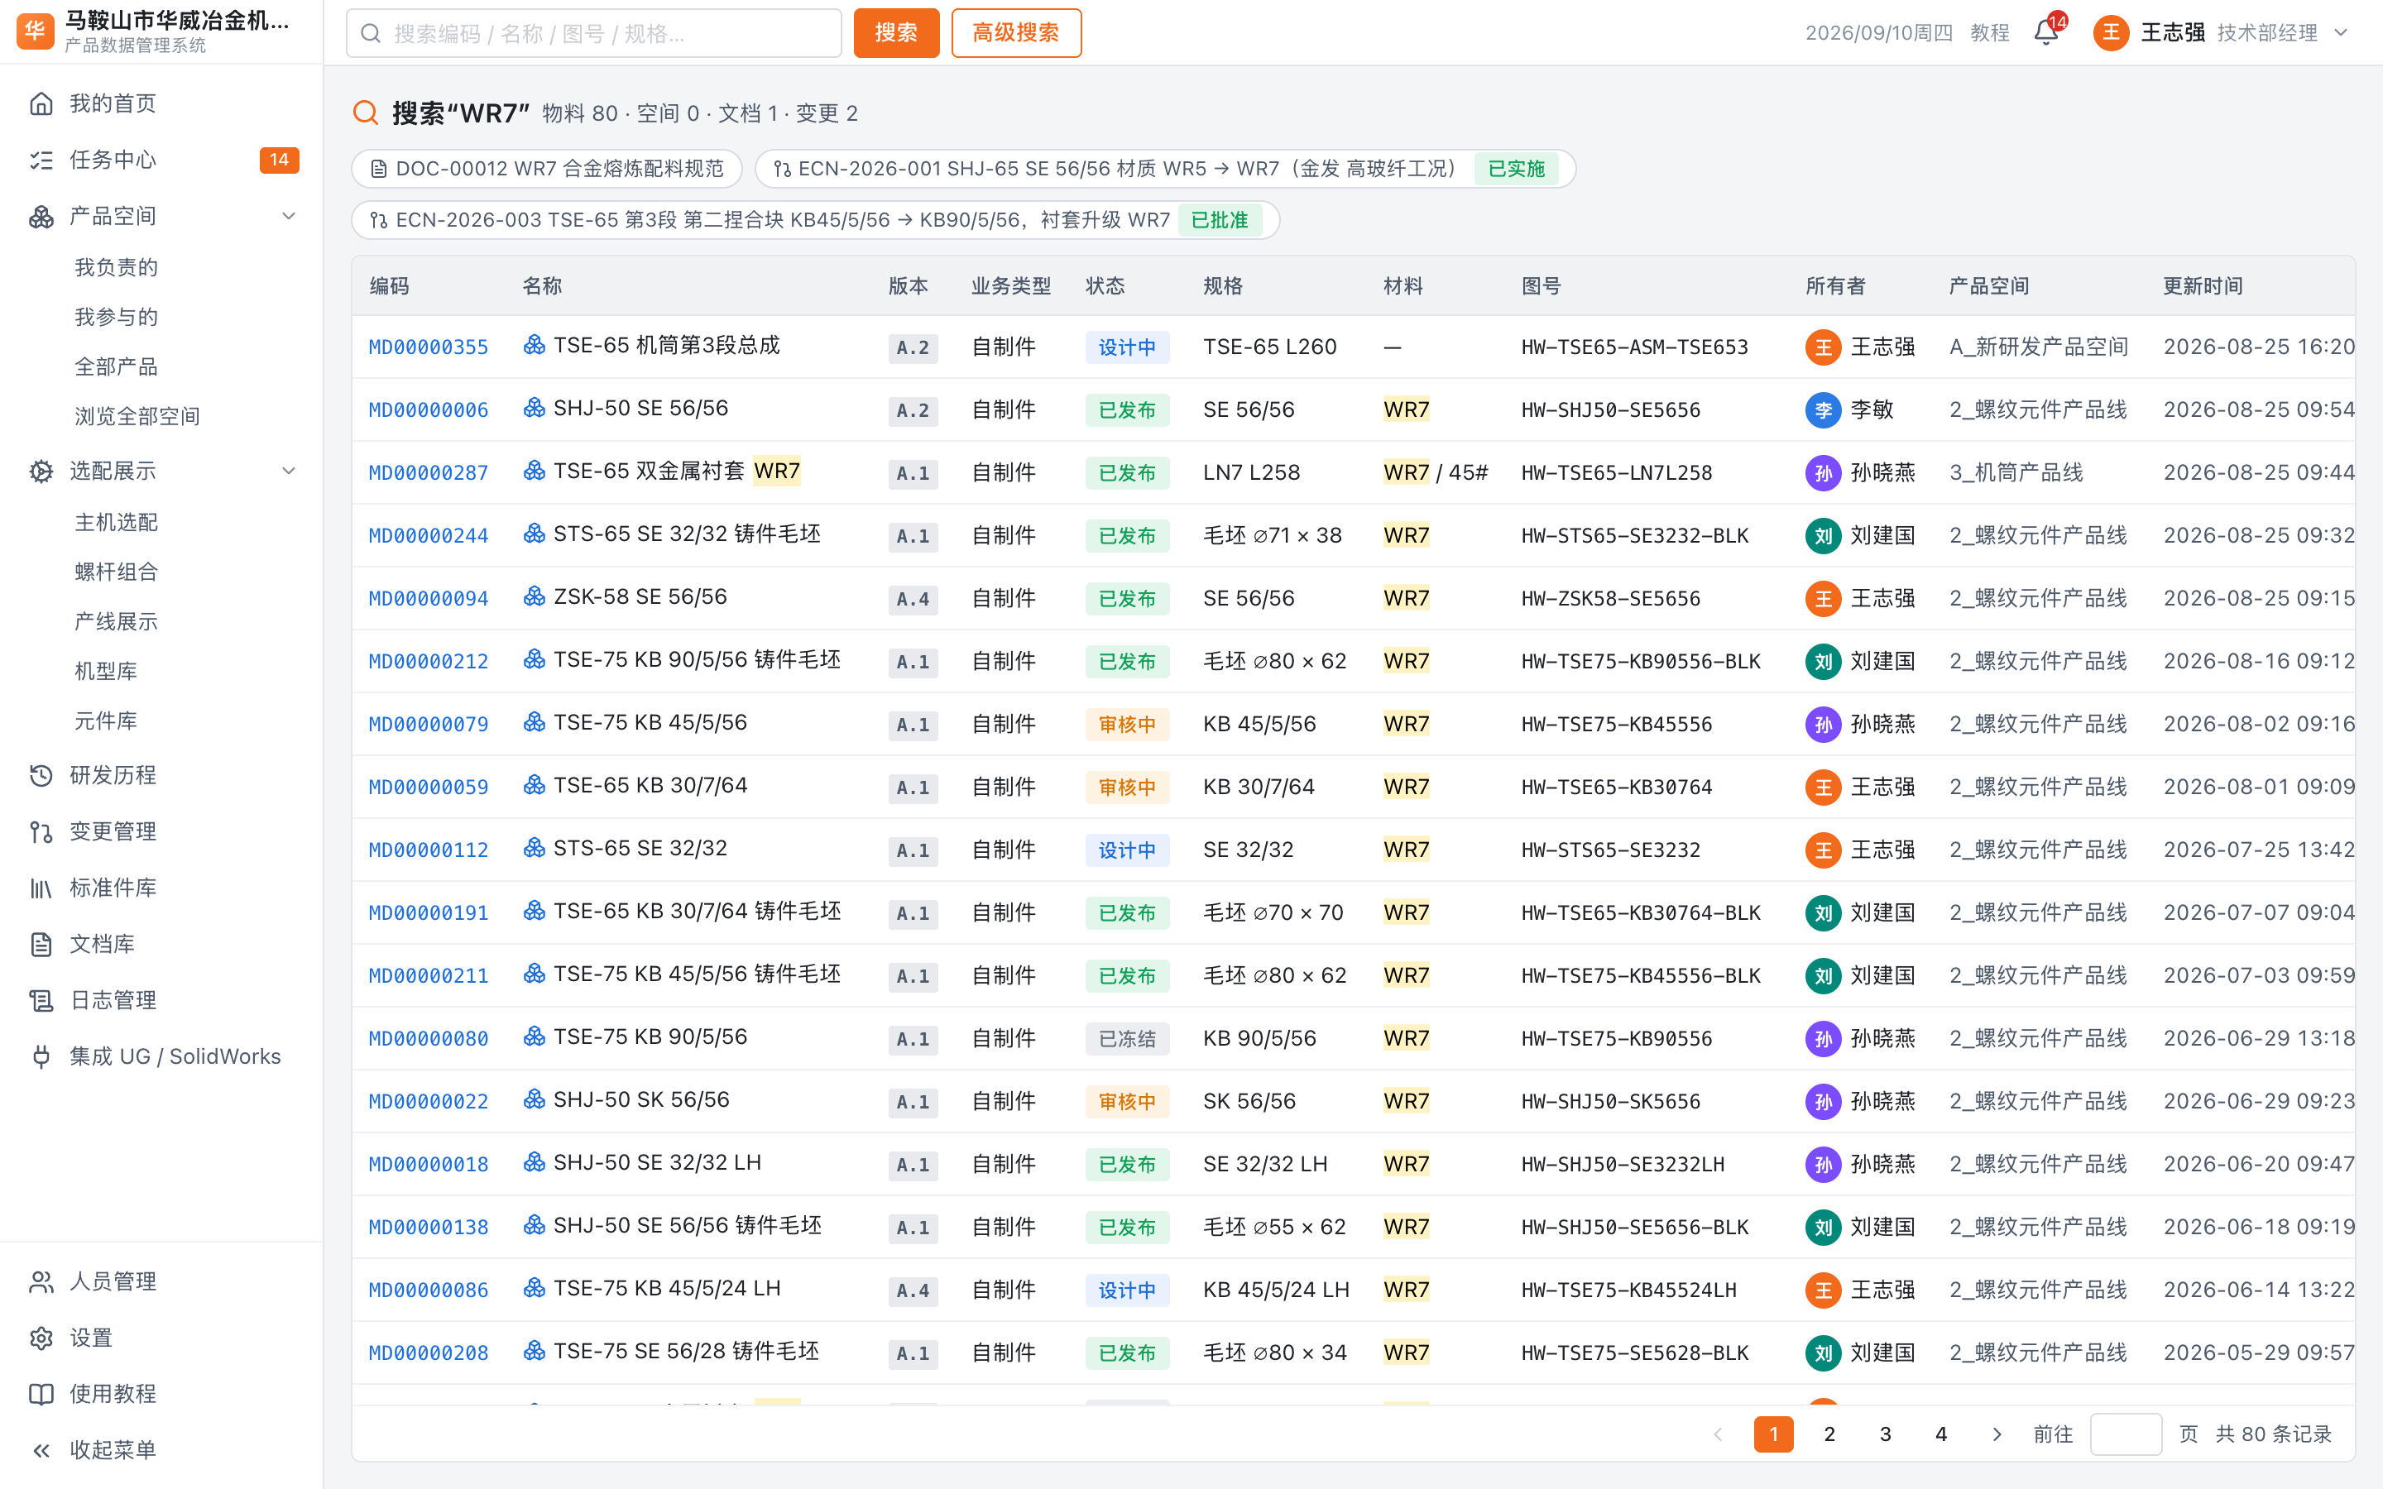Open part link MD00000287
This screenshot has height=1489, width=2383.
[x=429, y=472]
